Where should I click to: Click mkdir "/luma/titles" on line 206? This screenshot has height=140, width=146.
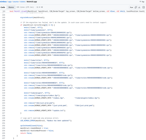pyautogui.click(x=37, y=60)
